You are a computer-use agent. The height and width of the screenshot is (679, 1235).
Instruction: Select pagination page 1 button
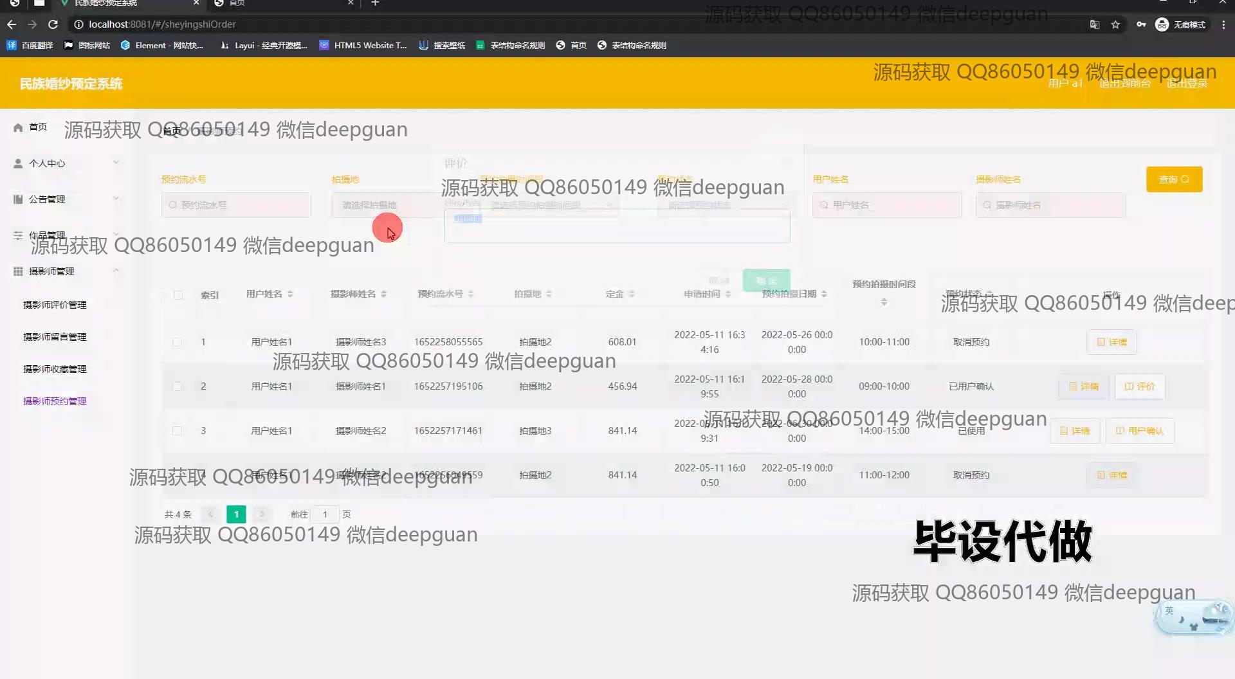pyautogui.click(x=236, y=514)
